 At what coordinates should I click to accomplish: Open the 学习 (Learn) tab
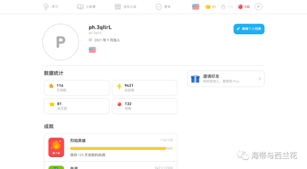pyautogui.click(x=51, y=7)
